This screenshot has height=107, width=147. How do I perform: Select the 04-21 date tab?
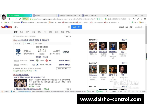pos(39,44)
